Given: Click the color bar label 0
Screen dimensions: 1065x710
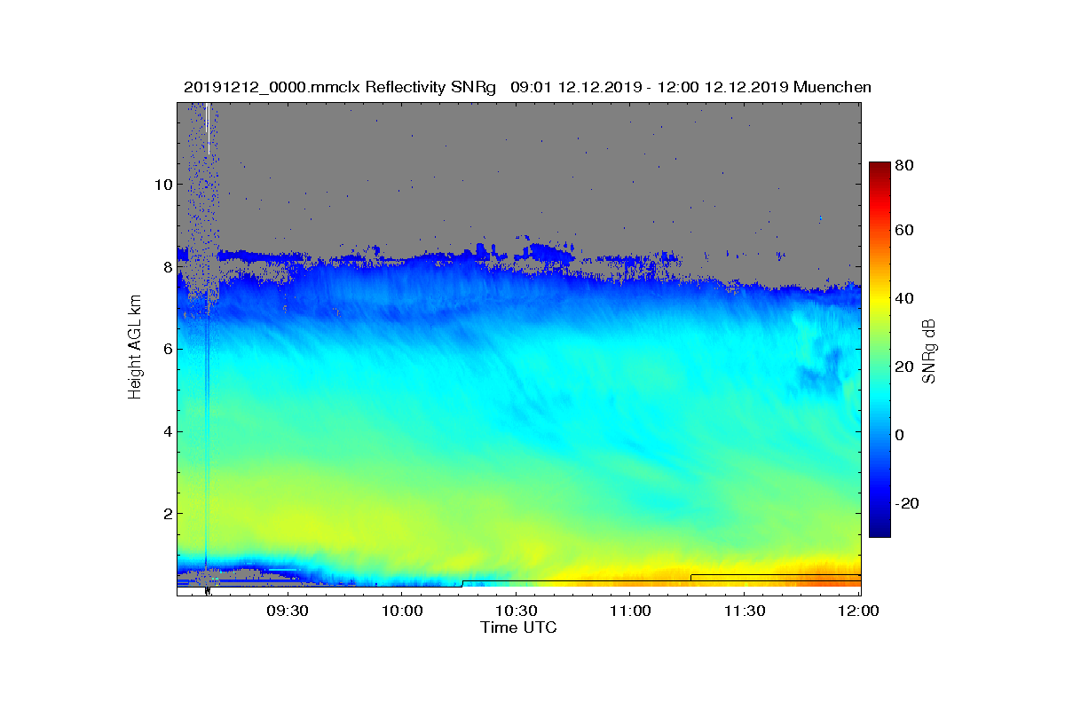Looking at the screenshot, I should tap(900, 435).
